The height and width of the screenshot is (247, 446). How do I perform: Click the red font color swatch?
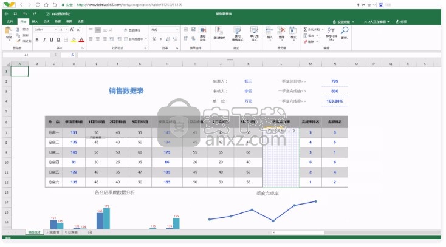pos(82,40)
